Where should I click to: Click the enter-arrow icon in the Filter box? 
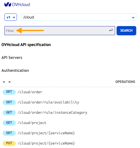tap(111, 30)
